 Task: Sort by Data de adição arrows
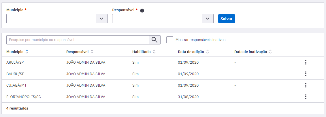[208, 52]
